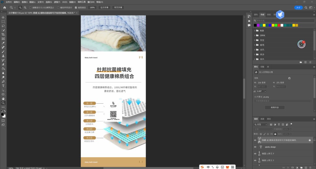Toggle lock position icon
This screenshot has height=169, width=316.
[268, 134]
